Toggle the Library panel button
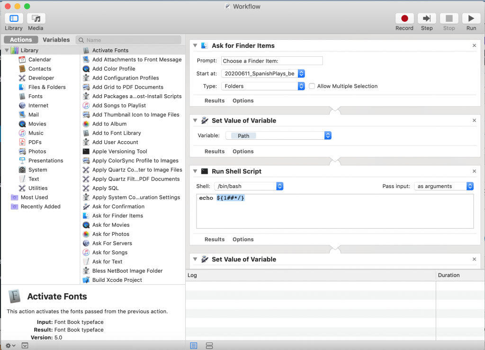The image size is (485, 350). coord(14,19)
